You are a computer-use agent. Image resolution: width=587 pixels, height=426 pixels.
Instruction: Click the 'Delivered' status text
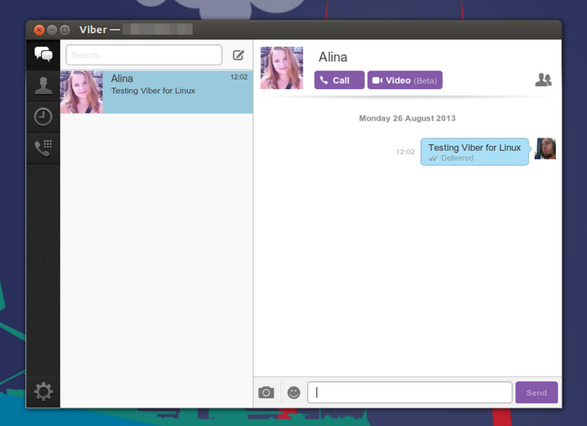click(x=457, y=158)
